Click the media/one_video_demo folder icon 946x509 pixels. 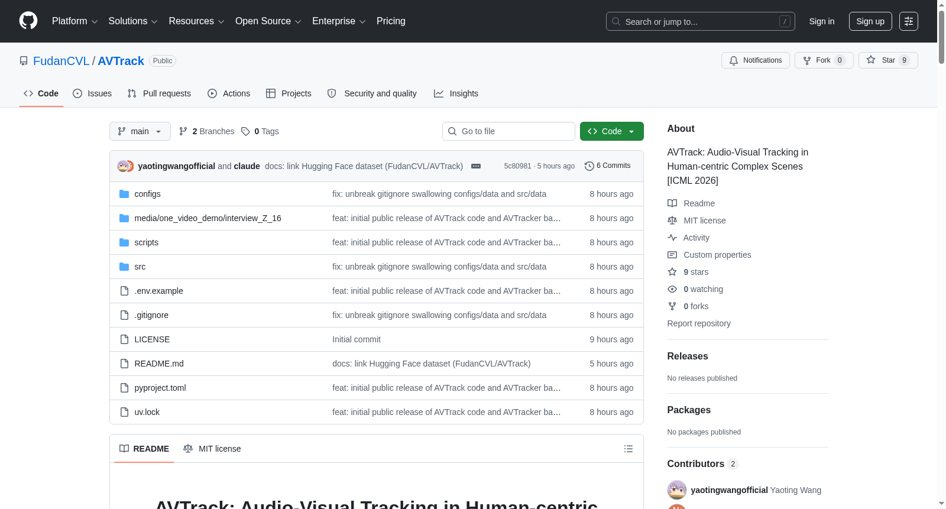pos(124,218)
